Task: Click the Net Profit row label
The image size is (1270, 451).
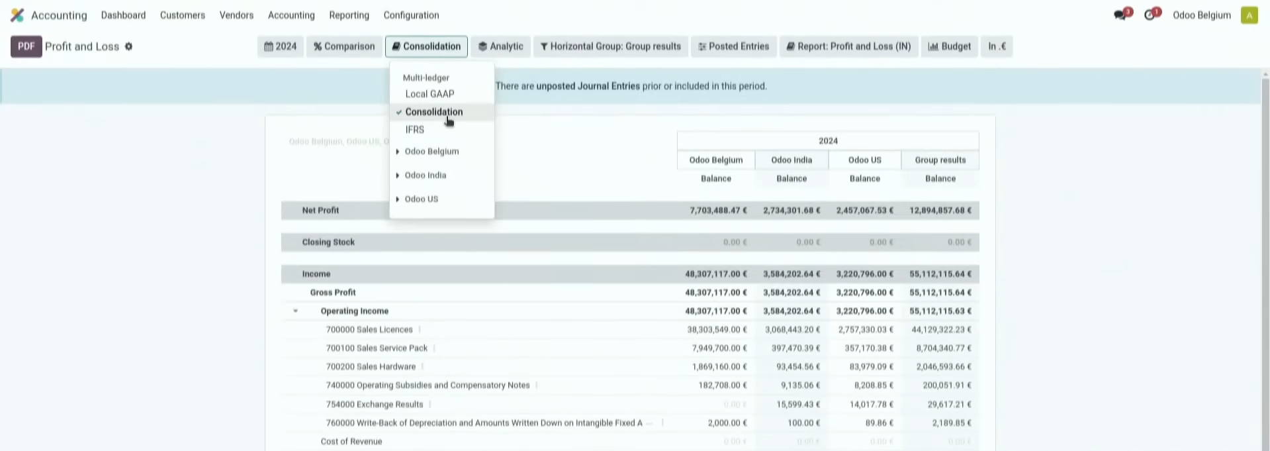Action: pyautogui.click(x=320, y=211)
